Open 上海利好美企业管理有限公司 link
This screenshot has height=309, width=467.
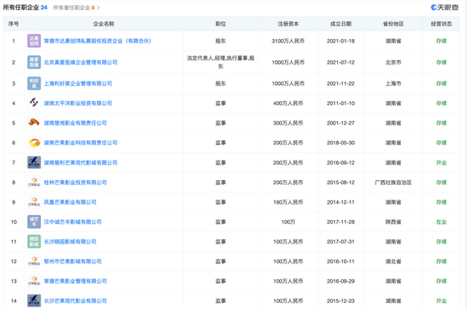pos(78,83)
